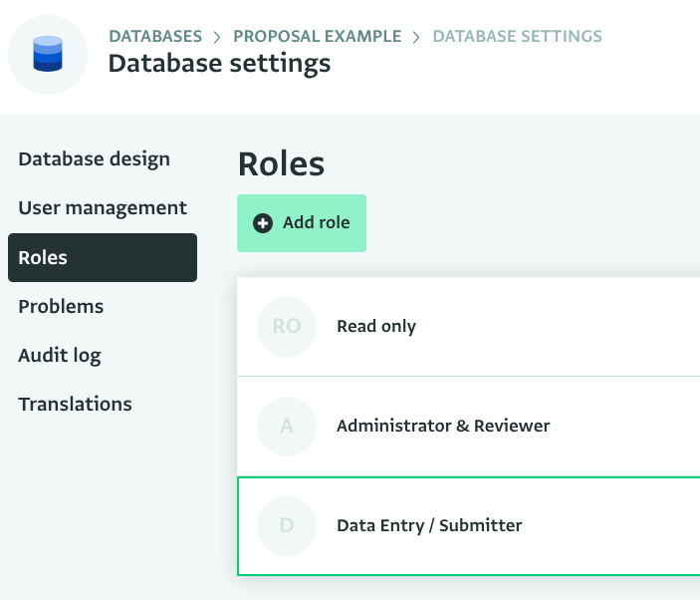Expand the Data Entry / Submitter role

[x=468, y=526]
